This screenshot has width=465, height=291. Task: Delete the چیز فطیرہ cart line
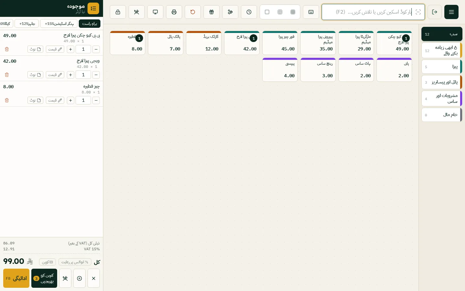click(x=7, y=100)
